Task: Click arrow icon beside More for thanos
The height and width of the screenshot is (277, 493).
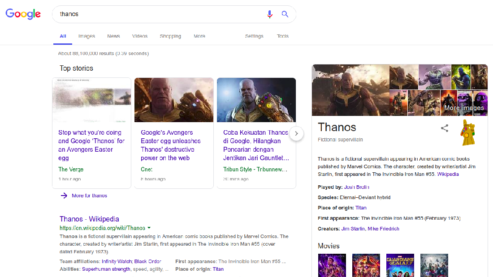Action: point(64,196)
